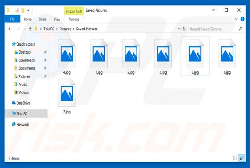This screenshot has height=168, width=250.
Task: Go back with the back arrow
Action: click(x=10, y=29)
